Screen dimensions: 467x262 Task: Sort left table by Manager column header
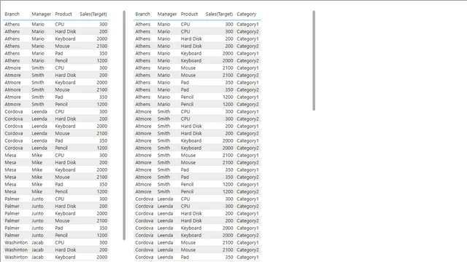pos(41,14)
